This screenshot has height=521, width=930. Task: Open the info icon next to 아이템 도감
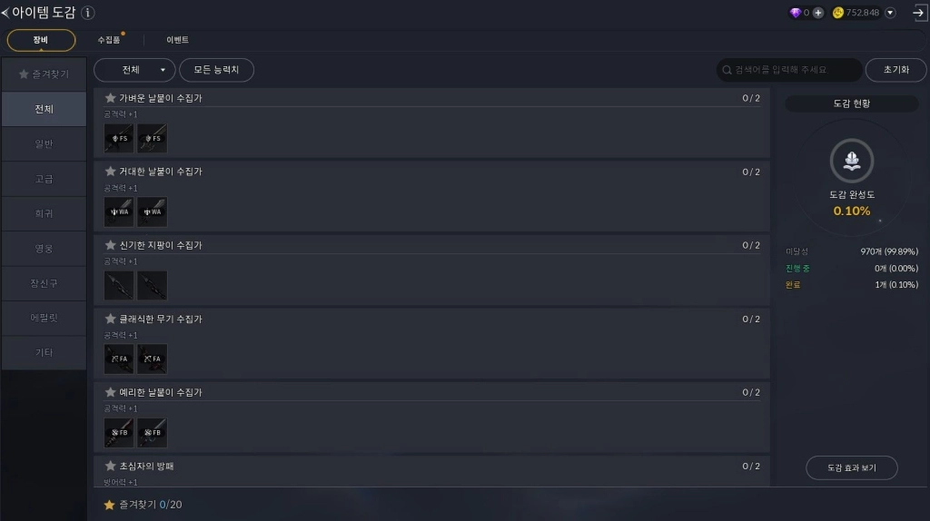(x=87, y=13)
